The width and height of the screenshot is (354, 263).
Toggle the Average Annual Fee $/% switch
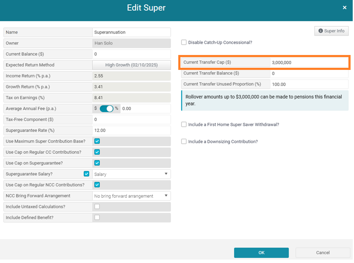click(x=107, y=109)
